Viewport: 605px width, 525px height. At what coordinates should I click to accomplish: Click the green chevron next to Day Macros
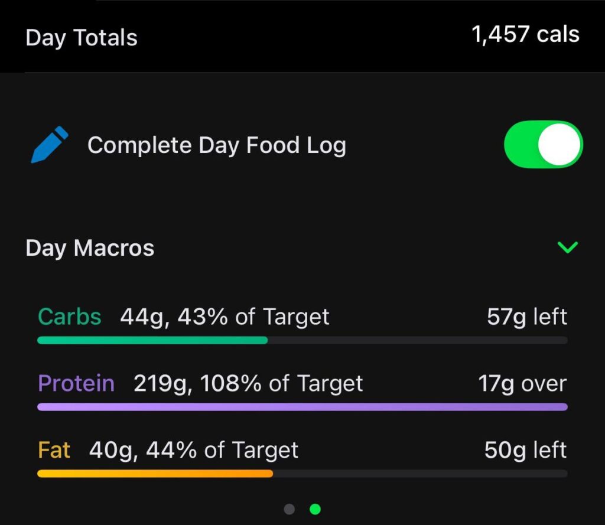tap(567, 247)
